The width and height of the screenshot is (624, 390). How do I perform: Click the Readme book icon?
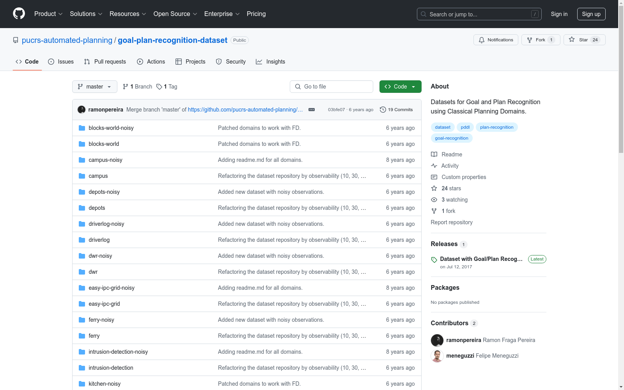(434, 154)
